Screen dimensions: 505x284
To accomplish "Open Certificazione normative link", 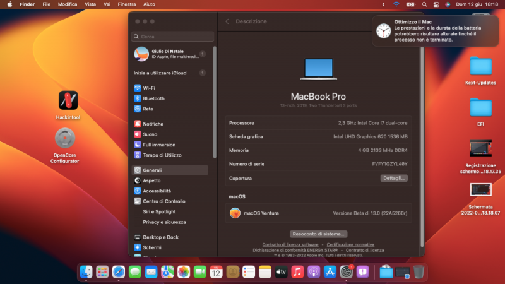I will [350, 244].
